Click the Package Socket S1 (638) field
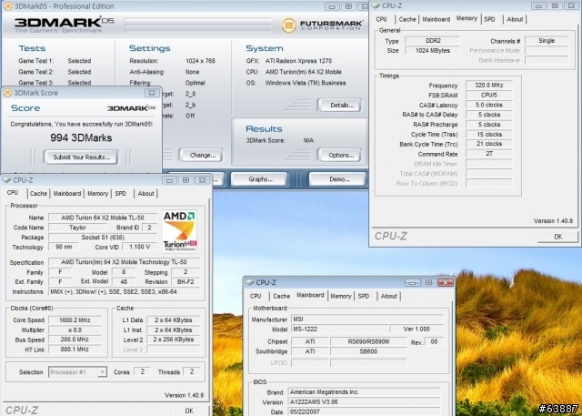The width and height of the screenshot is (582, 416). (x=103, y=238)
